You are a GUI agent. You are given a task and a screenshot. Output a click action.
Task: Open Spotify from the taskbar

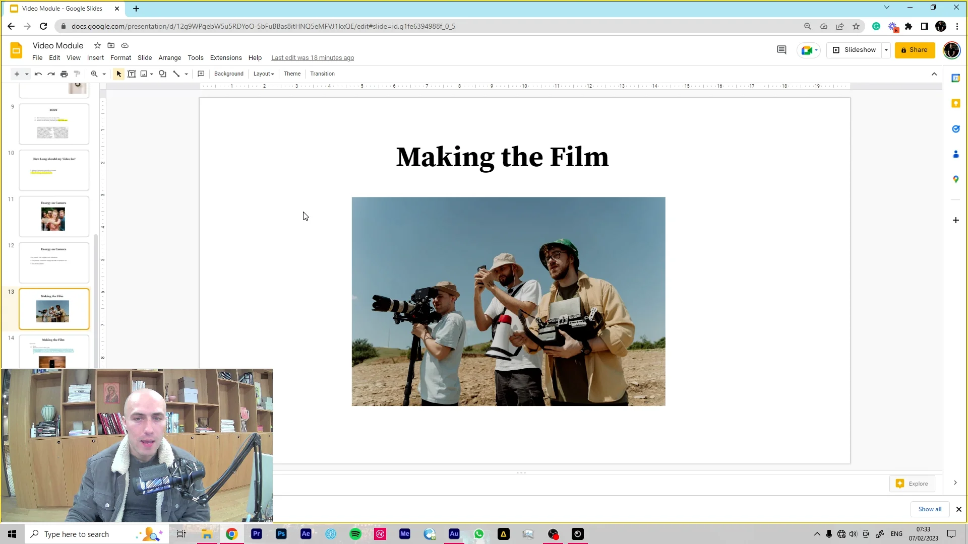coord(355,534)
